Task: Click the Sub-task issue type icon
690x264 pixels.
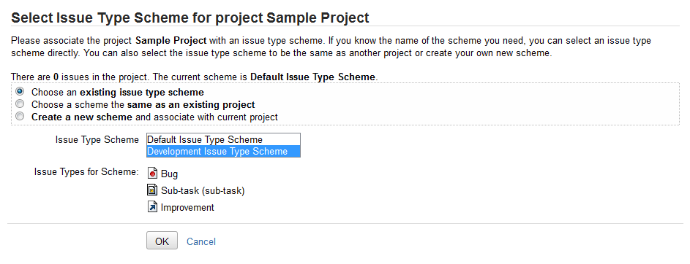Action: click(x=152, y=190)
